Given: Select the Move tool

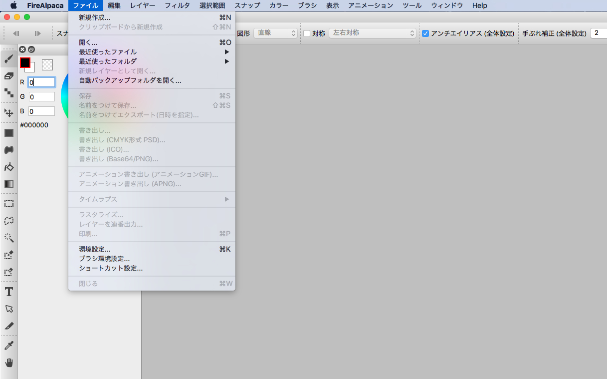Looking at the screenshot, I should pyautogui.click(x=8, y=113).
